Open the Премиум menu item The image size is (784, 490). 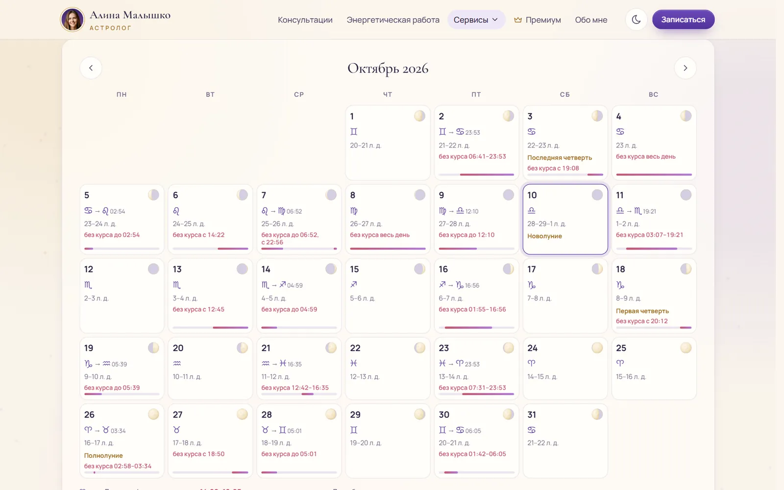[538, 20]
